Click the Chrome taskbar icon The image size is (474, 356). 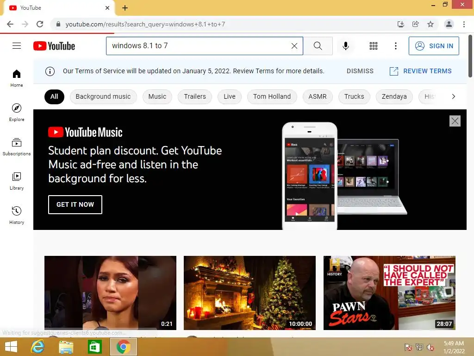[x=123, y=347]
